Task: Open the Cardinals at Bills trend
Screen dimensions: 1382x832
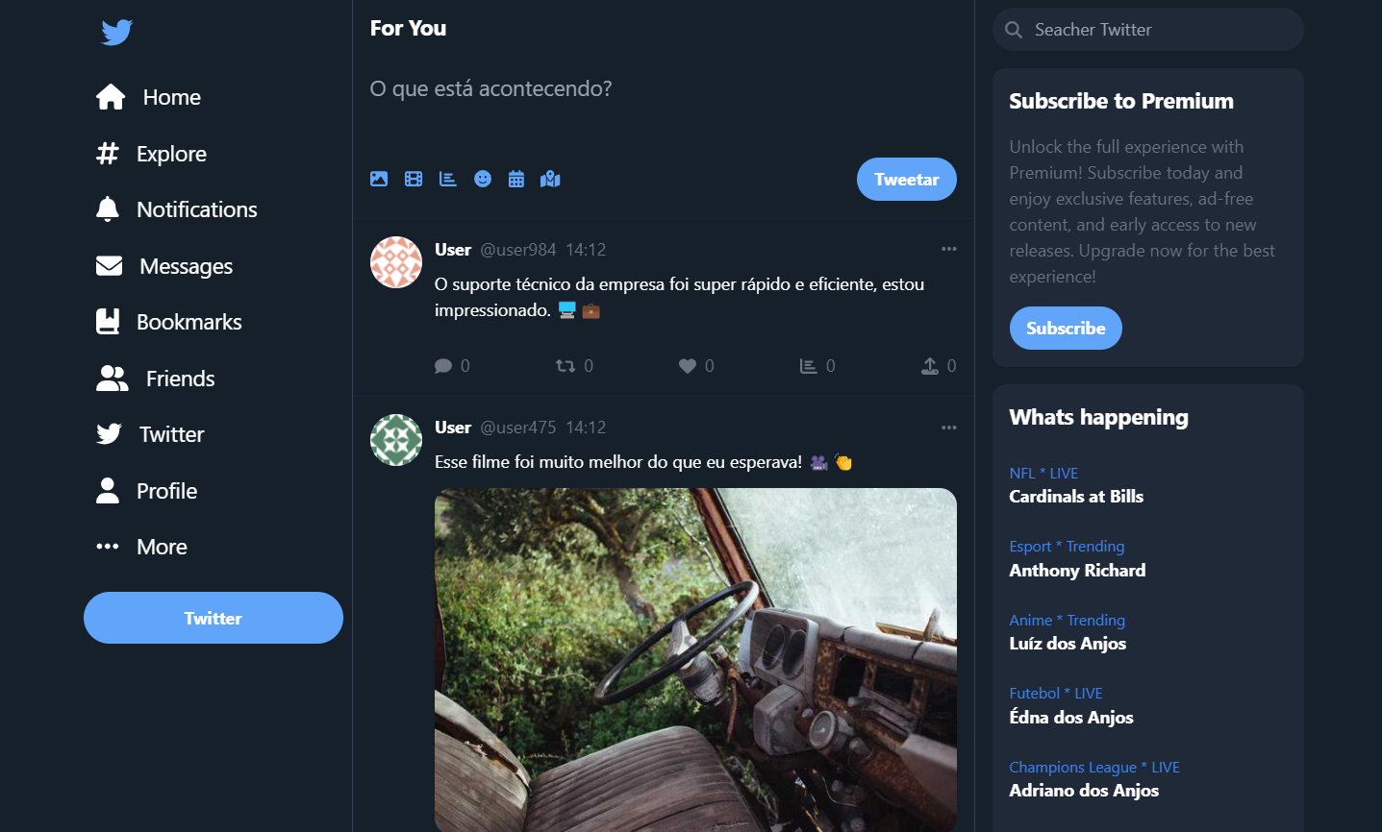Action: 1076,497
